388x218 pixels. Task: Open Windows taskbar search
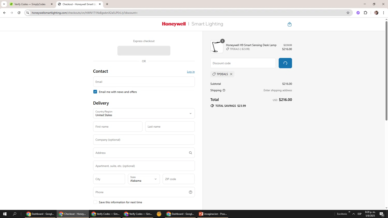pos(15,214)
